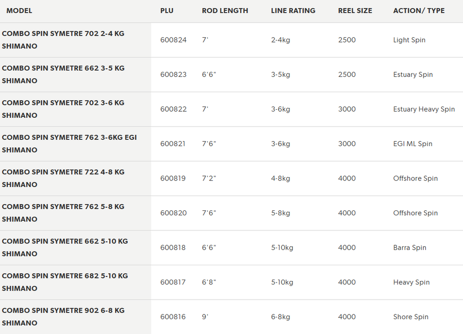Select Combo Spin Symetre 702 2-4 KG model
Screen dimensions: 463x334
point(63,40)
